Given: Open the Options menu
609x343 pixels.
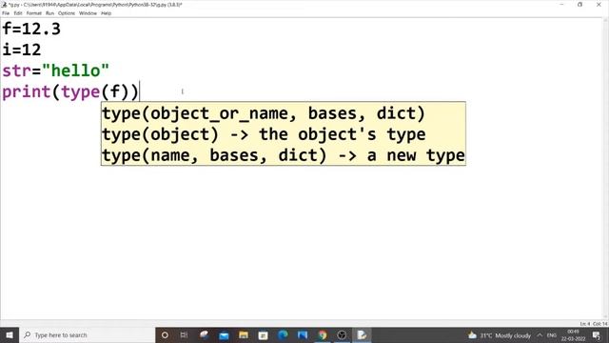Looking at the screenshot, I should click(x=67, y=13).
